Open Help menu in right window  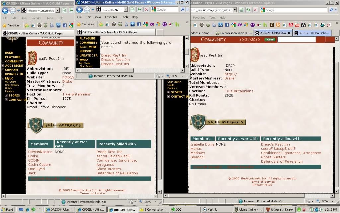point(223,18)
